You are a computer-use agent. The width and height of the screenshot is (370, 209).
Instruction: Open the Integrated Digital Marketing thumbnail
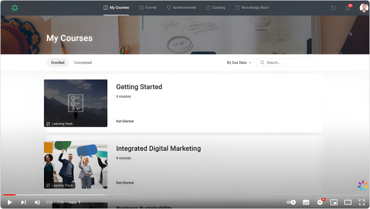coord(76,165)
